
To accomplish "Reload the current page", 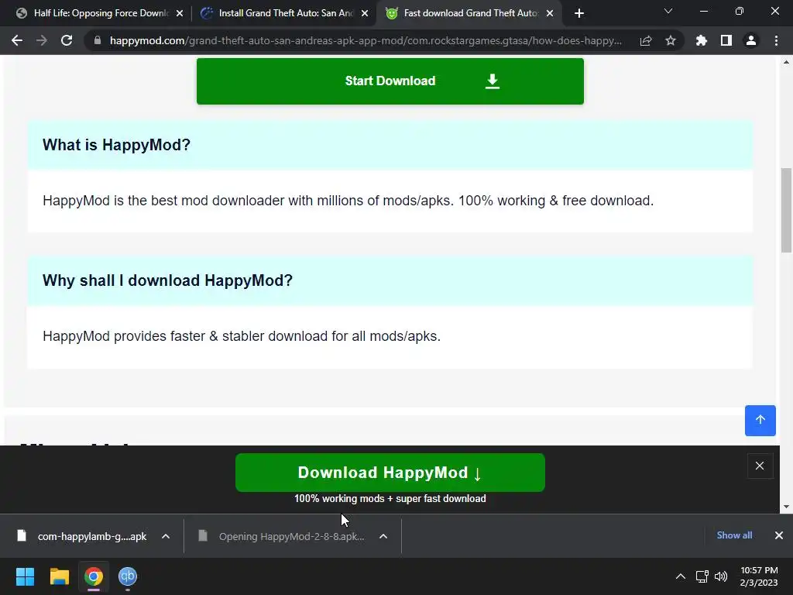I will click(67, 40).
